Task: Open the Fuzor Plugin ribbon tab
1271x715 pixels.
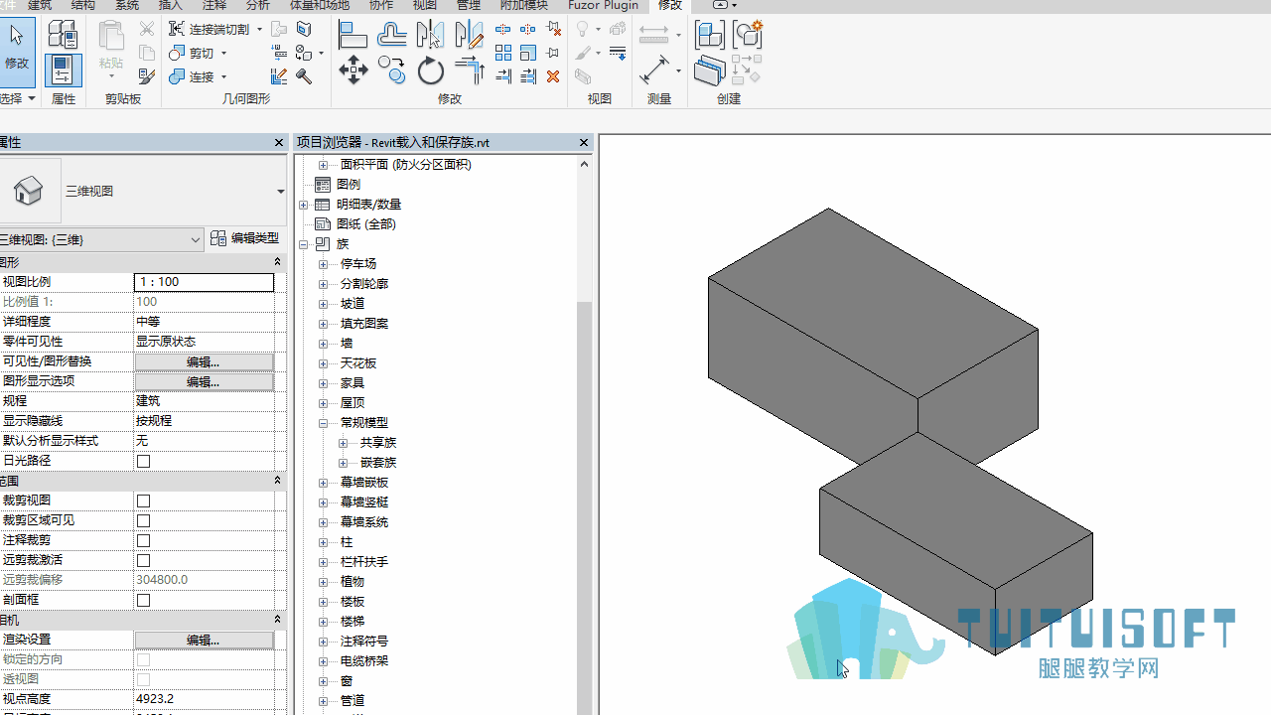Action: pyautogui.click(x=603, y=5)
